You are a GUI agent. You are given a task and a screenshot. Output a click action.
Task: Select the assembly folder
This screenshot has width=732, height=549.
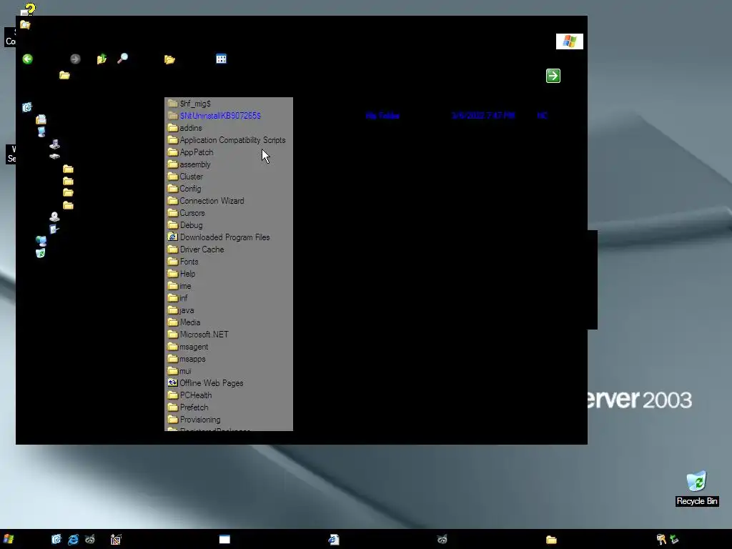point(189,164)
